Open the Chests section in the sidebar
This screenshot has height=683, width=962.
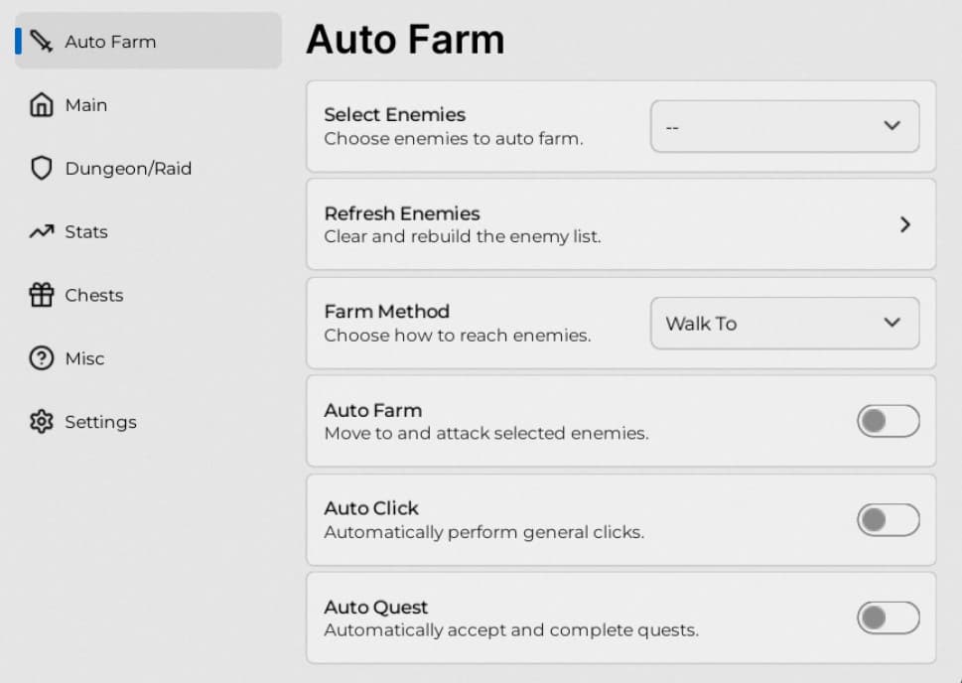tap(94, 295)
